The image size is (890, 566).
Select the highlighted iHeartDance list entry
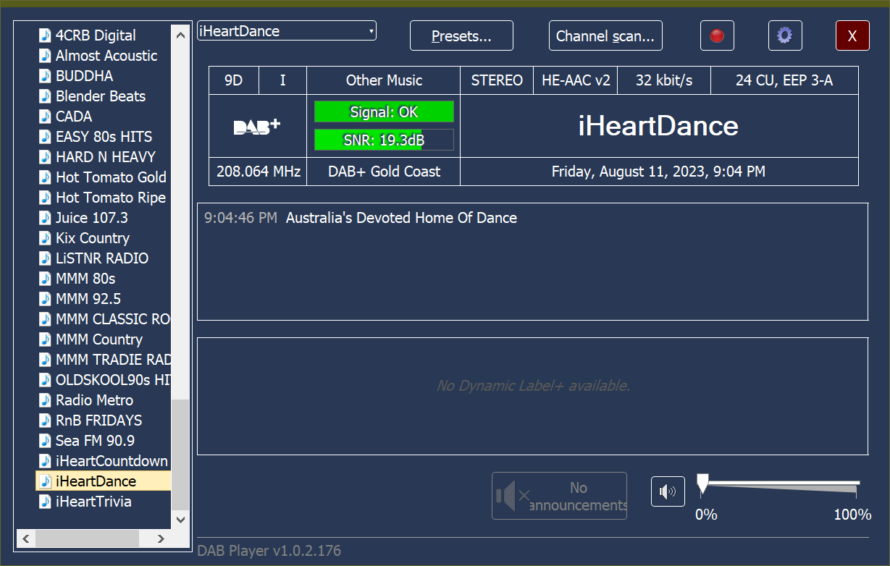[x=104, y=481]
